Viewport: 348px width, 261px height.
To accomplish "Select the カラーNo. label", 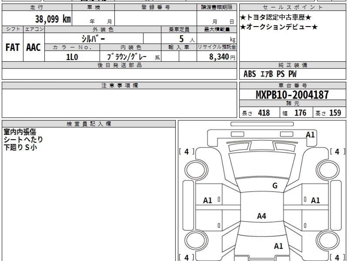I will (x=72, y=47).
